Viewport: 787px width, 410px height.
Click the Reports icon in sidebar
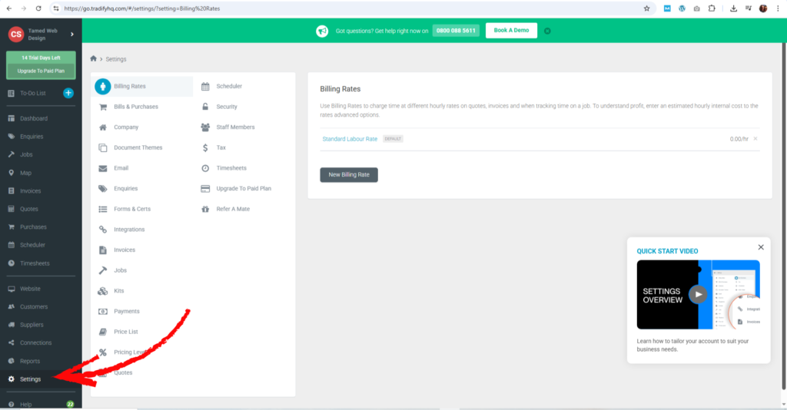(11, 361)
